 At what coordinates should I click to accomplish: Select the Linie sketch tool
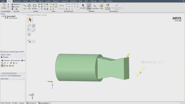pos(25,7)
